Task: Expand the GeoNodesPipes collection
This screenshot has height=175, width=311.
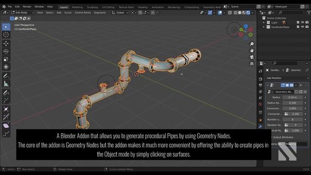Action: (x=264, y=27)
